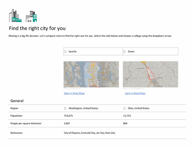Open the Seattle map image

91,74
